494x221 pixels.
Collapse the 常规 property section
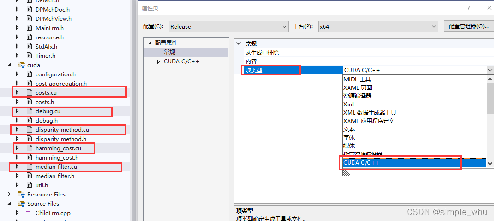tap(239, 43)
